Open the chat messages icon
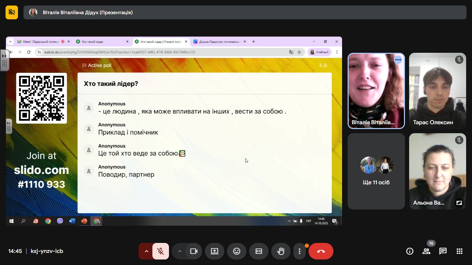Viewport: 472px width, 265px height. [443, 251]
